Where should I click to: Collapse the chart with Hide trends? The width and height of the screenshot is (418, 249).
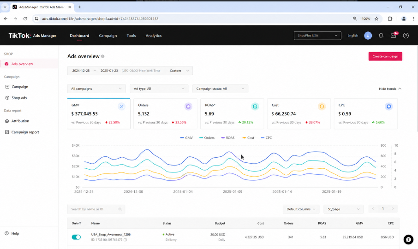(x=390, y=89)
